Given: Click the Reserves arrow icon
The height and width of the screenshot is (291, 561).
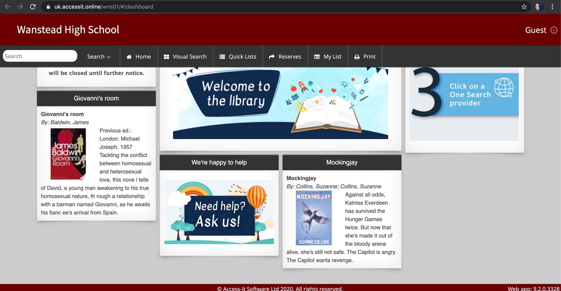Looking at the screenshot, I should pyautogui.click(x=272, y=57).
